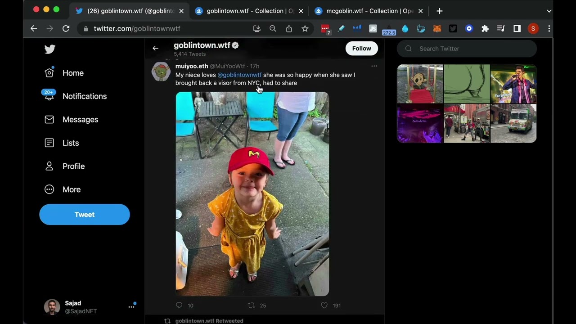Click the install/download icon in address bar
The image size is (576, 324).
256,28
